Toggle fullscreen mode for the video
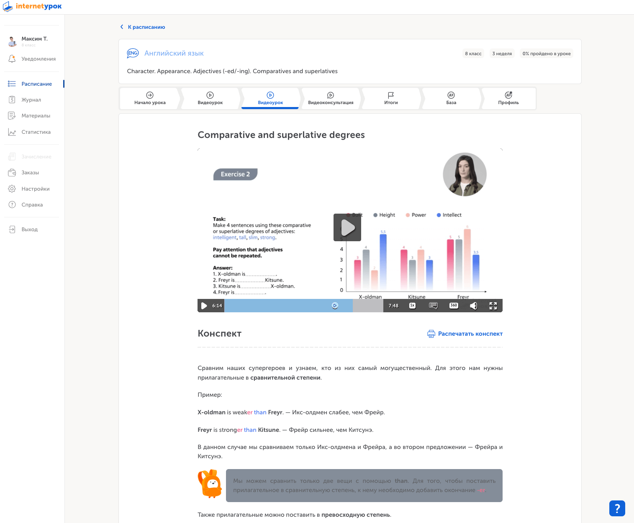 (493, 306)
